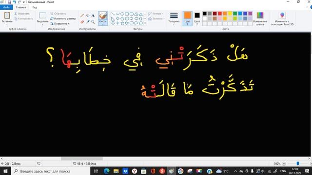Open the line Thickness dropdown
The width and height of the screenshot is (312, 175).
click(174, 18)
